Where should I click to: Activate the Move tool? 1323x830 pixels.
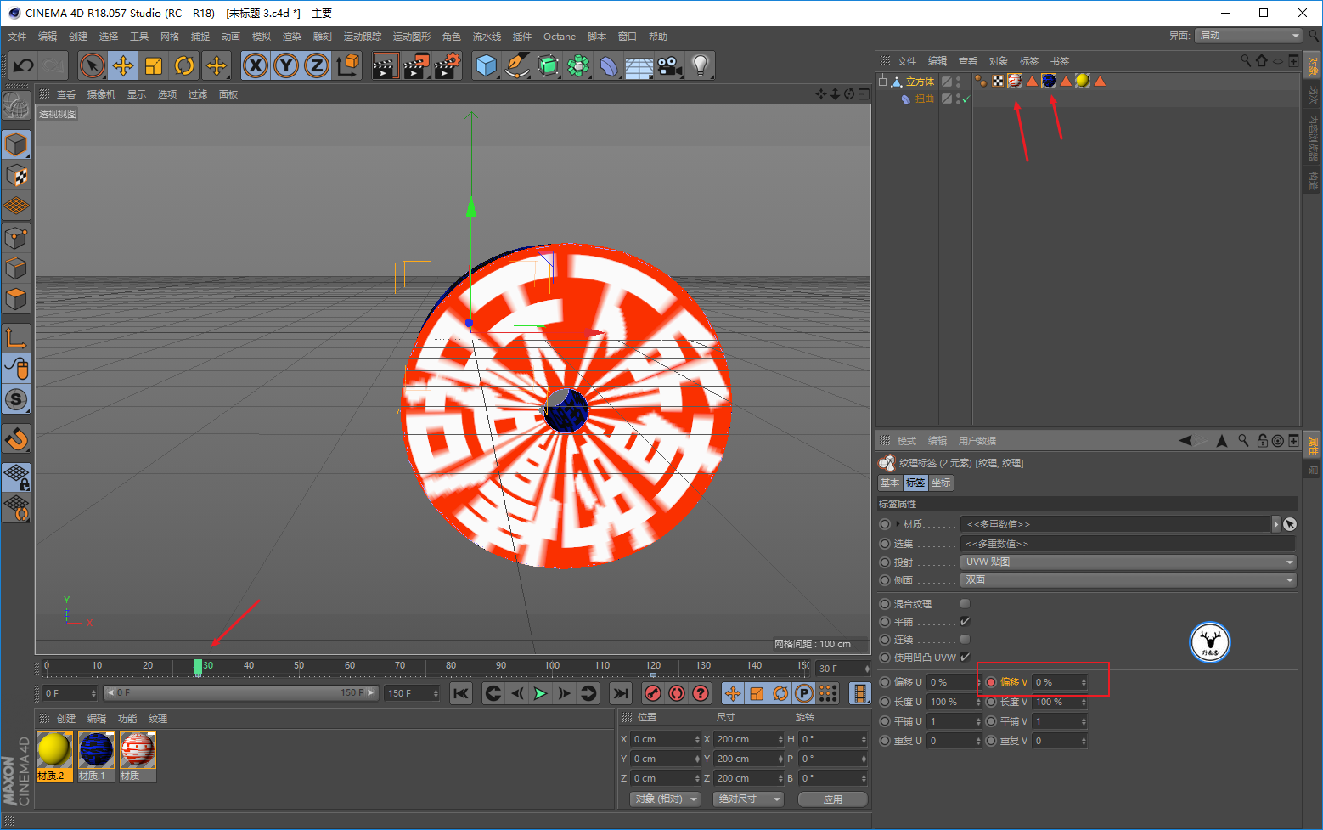tap(123, 65)
